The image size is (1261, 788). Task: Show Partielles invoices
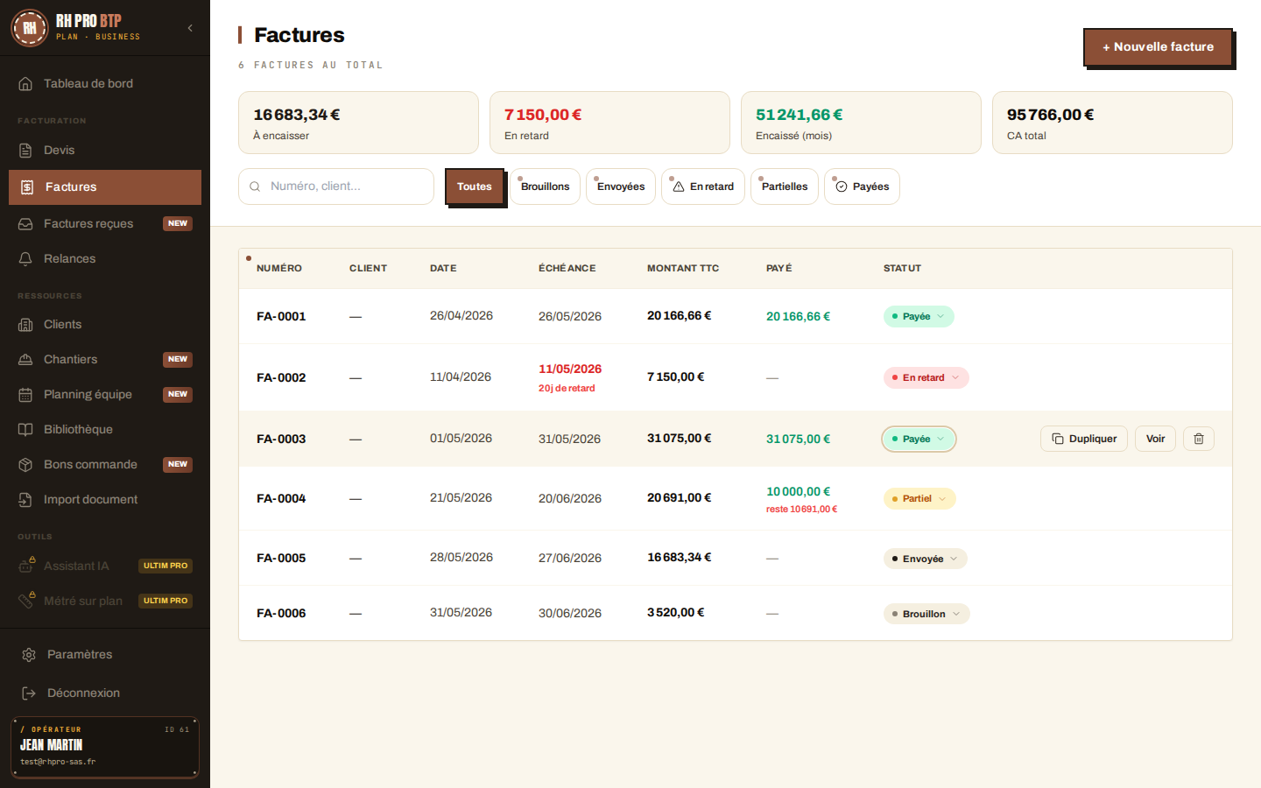tap(785, 186)
